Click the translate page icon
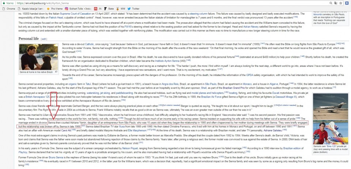Viewport: 351px width, 169px height. (336, 3)
